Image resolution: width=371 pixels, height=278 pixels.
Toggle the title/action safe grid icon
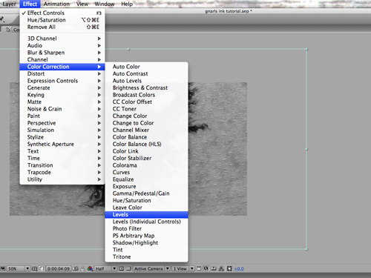pyautogui.click(x=34, y=268)
